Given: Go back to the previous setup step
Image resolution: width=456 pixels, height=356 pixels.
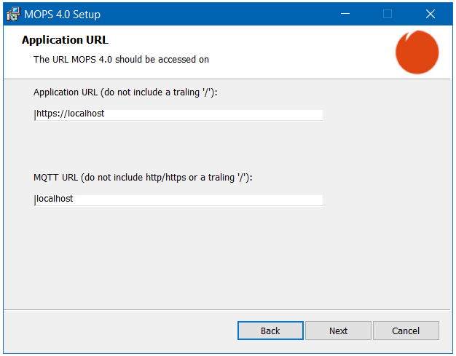Looking at the screenshot, I should [x=270, y=331].
